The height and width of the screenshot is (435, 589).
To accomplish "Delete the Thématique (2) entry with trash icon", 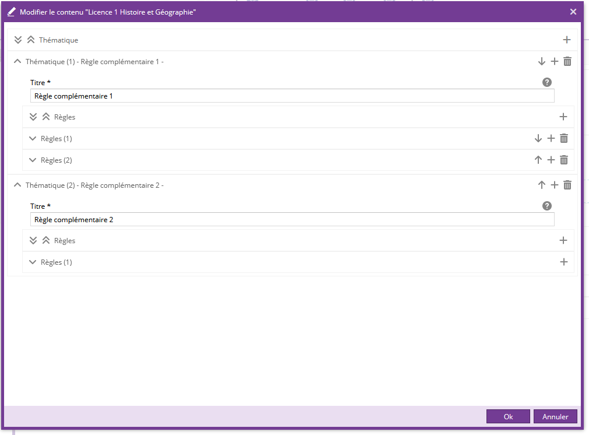I will [567, 185].
